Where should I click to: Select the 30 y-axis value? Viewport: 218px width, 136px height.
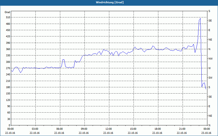(9, 119)
